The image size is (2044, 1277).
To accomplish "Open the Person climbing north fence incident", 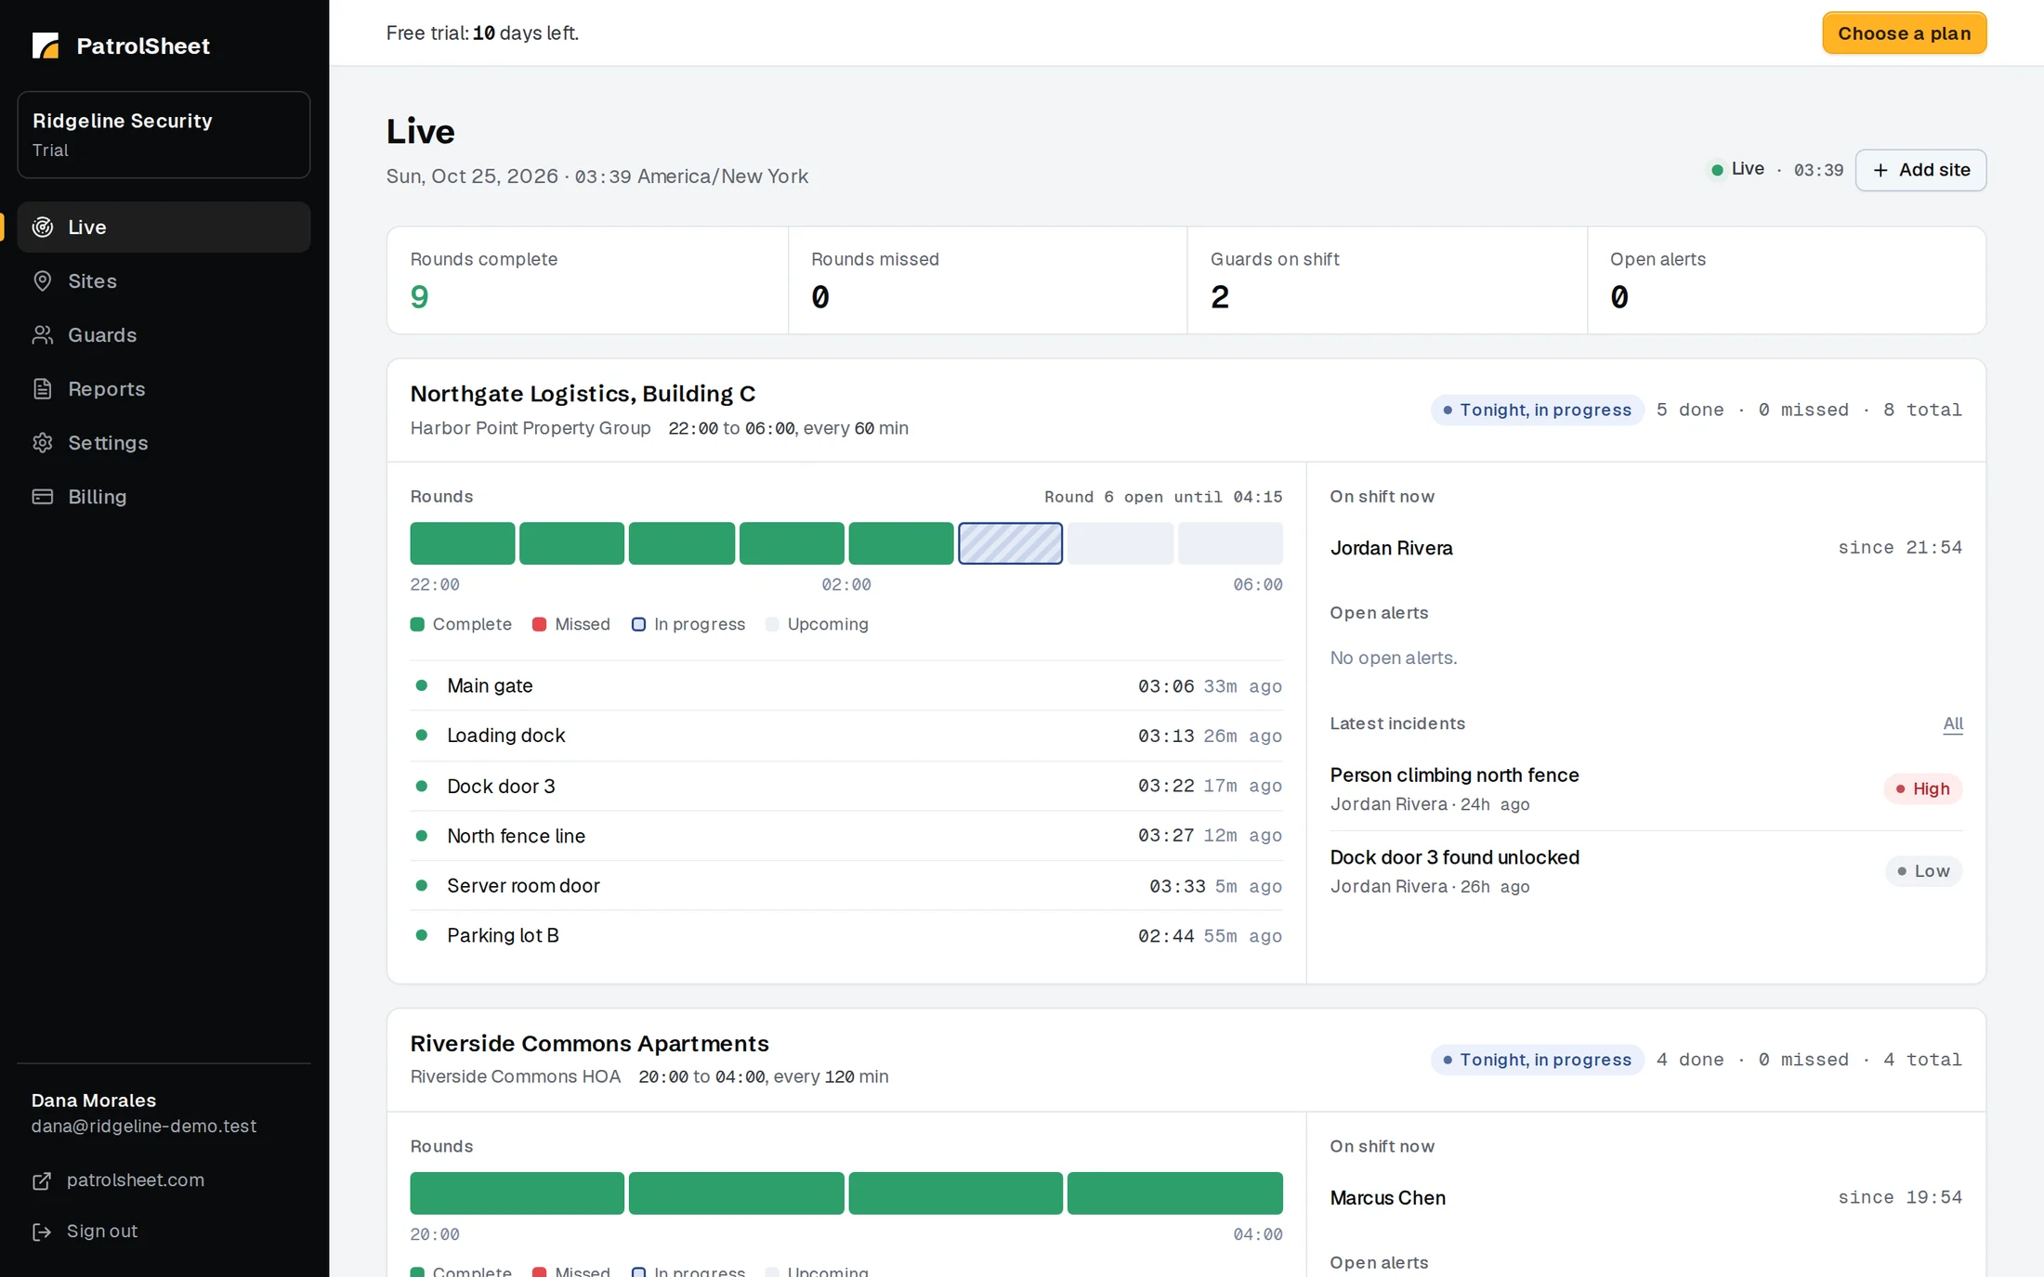I will coord(1454,775).
